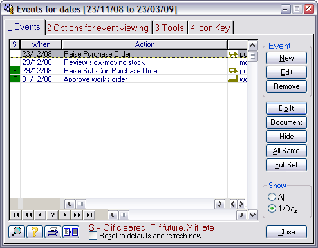Jump to last record navigation button
The height and width of the screenshot is (248, 318).
[x=89, y=215]
